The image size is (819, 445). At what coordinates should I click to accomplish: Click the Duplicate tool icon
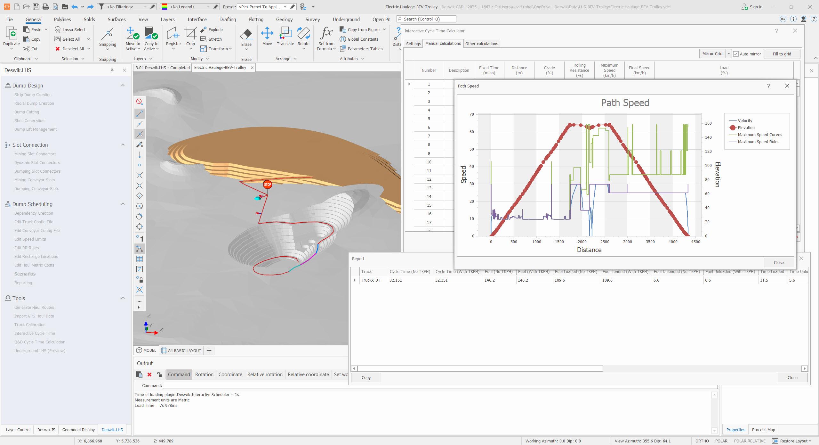point(12,33)
